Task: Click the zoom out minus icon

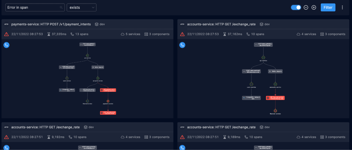Action: coord(306,7)
